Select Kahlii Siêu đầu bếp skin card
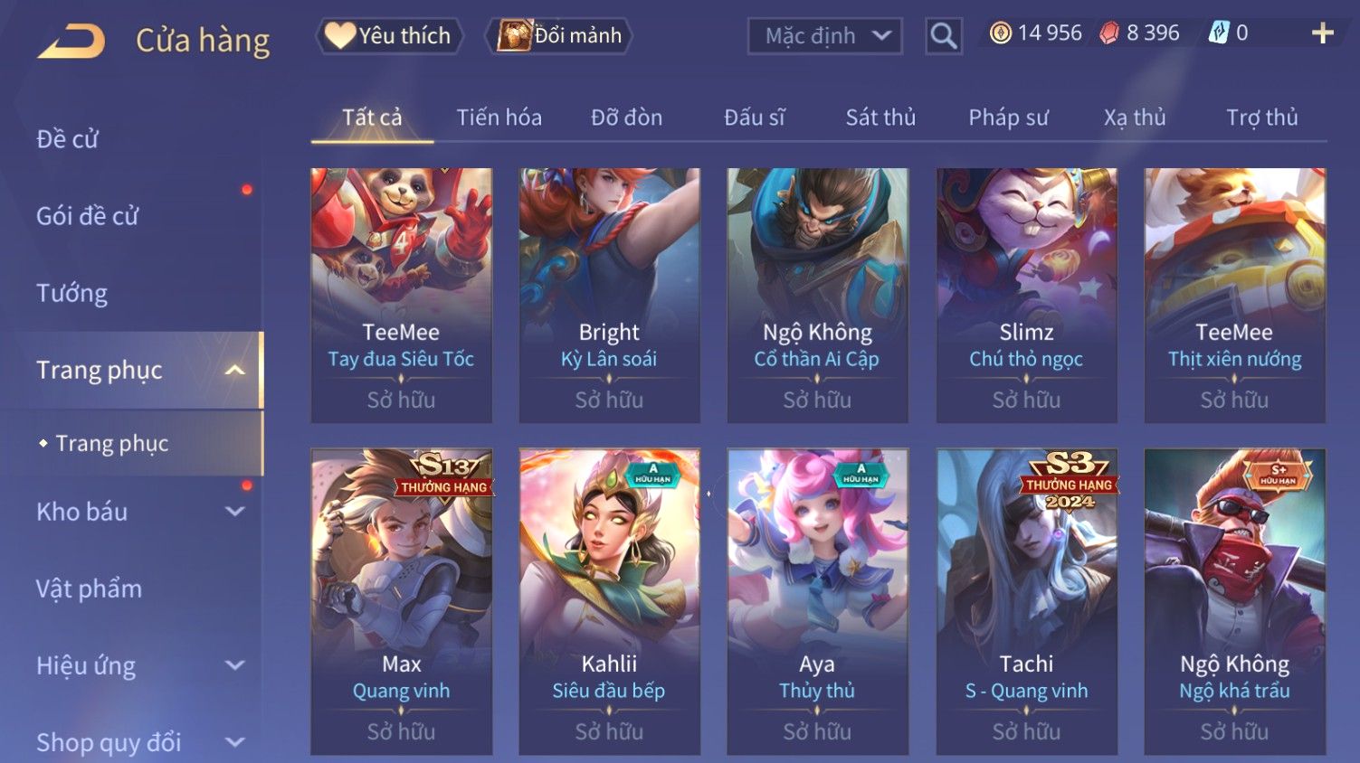This screenshot has width=1360, height=763. (x=609, y=601)
